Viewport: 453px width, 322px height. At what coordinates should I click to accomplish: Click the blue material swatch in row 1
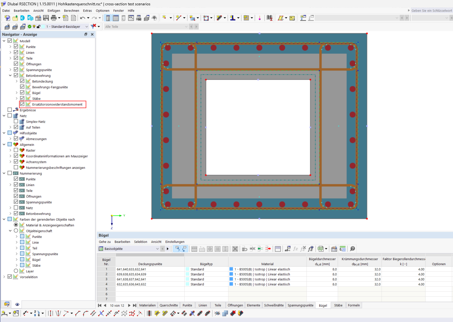tap(231, 269)
